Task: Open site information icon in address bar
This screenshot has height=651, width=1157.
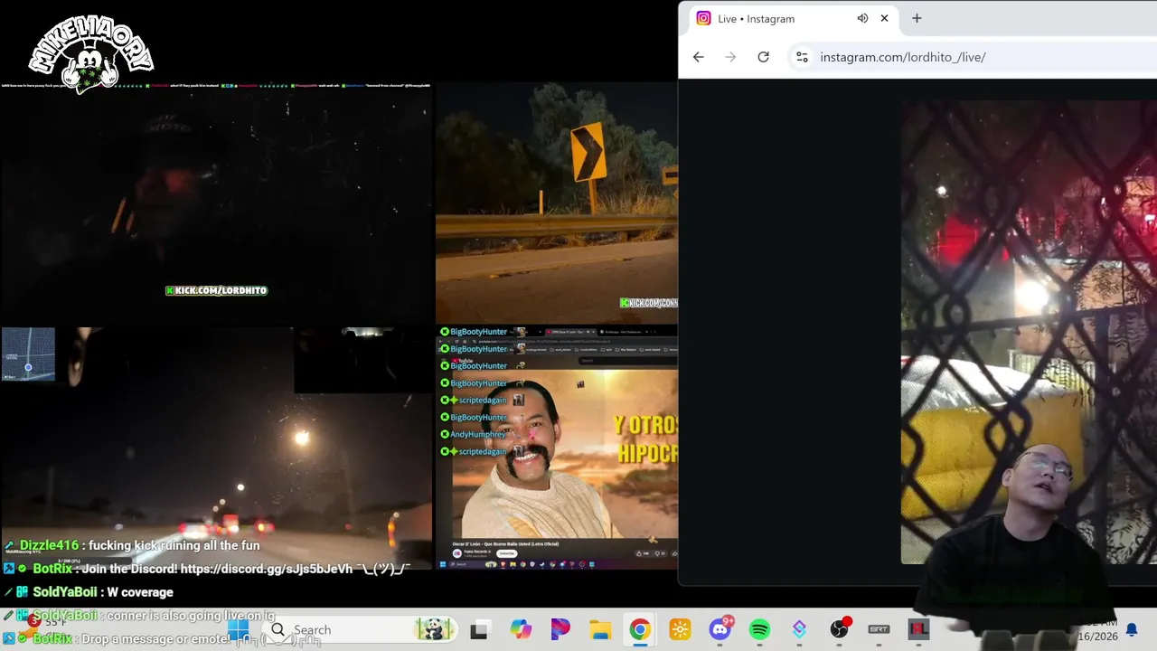Action: pos(802,57)
